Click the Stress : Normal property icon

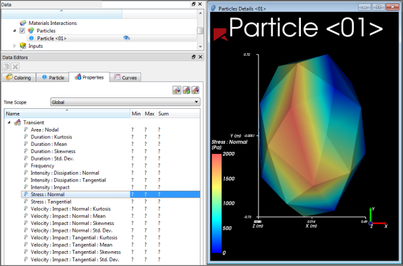pyautogui.click(x=26, y=194)
